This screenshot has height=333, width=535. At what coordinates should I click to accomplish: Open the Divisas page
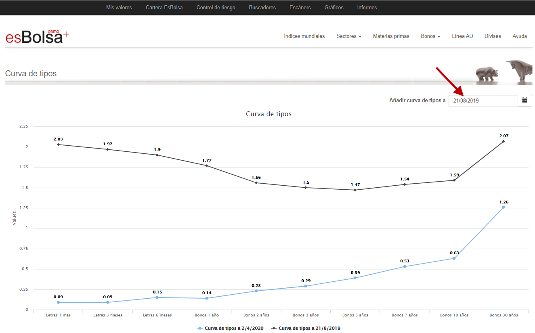[493, 36]
